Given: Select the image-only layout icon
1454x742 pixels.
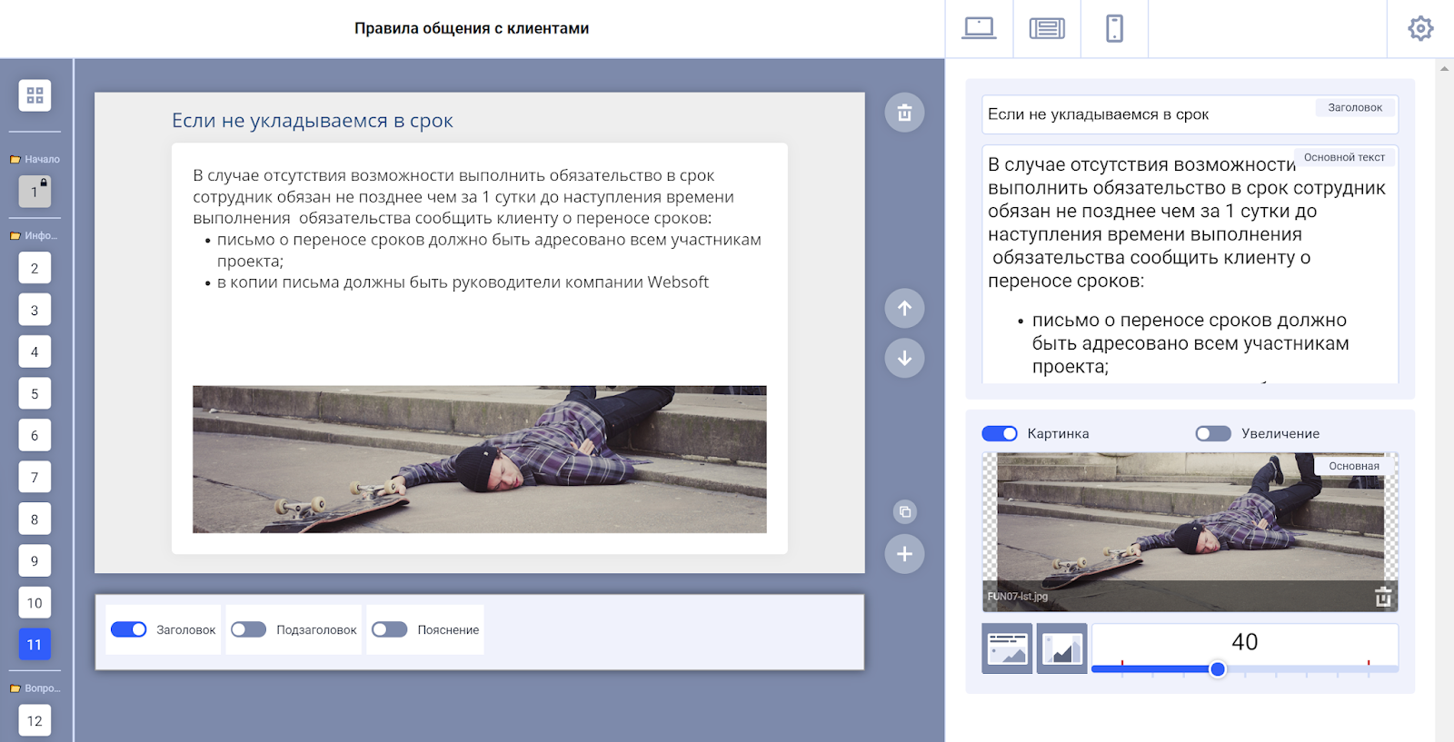Looking at the screenshot, I should 1061,648.
